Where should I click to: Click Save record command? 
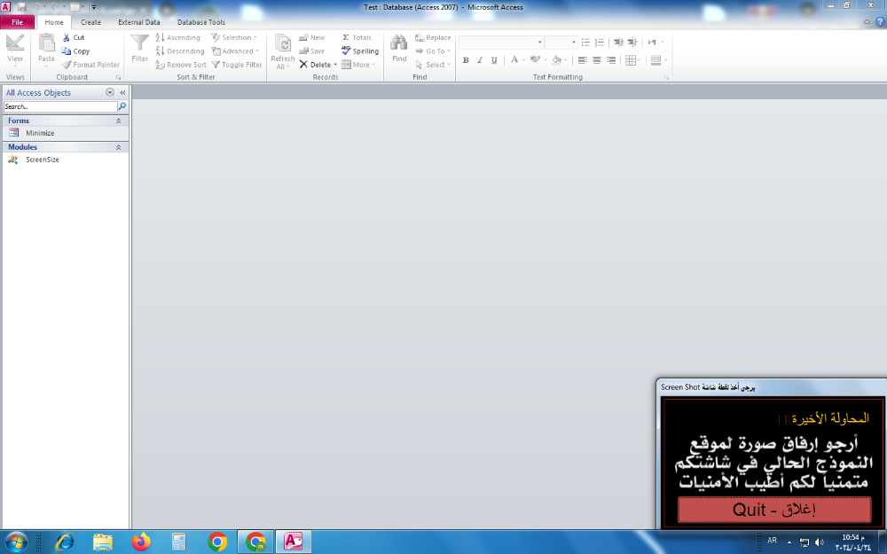click(x=311, y=51)
